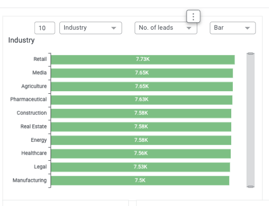Open the three-dot chart options menu
The height and width of the screenshot is (206, 269).
193,16
